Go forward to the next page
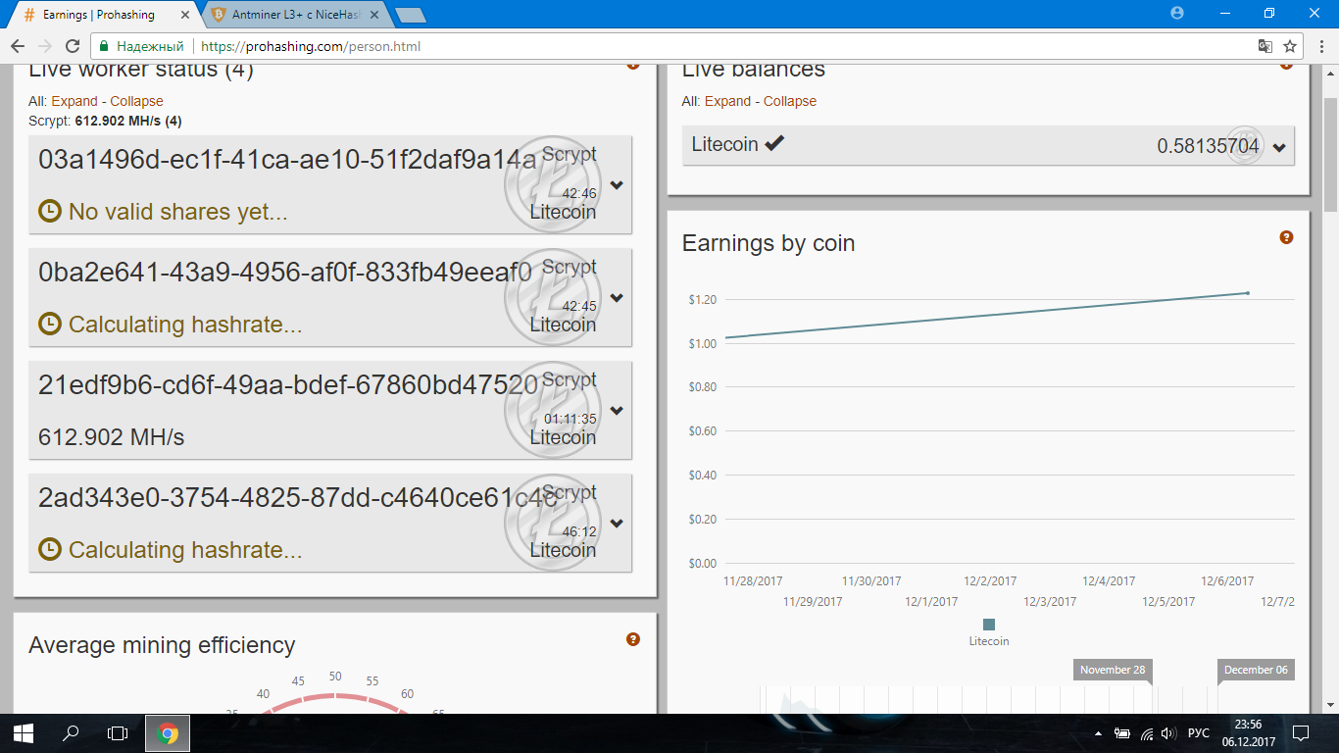The image size is (1339, 753). tap(44, 46)
